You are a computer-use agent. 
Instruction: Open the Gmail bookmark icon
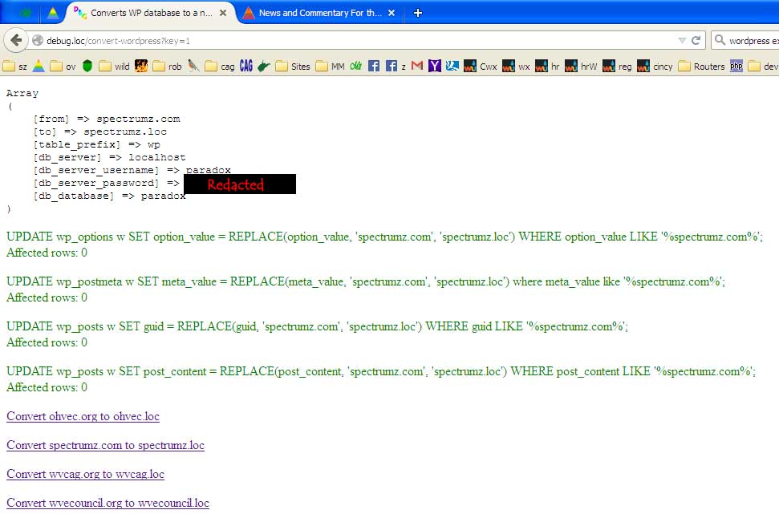tap(417, 67)
